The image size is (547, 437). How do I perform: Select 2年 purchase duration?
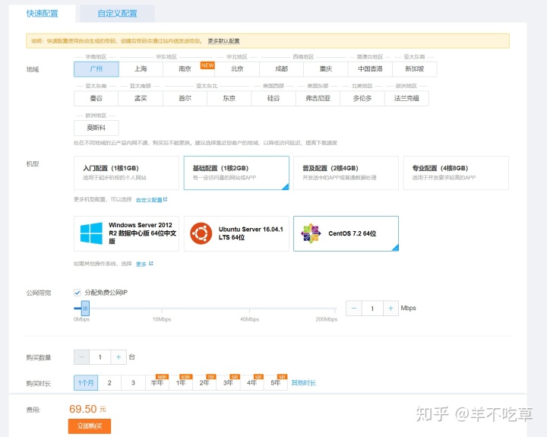204,383
